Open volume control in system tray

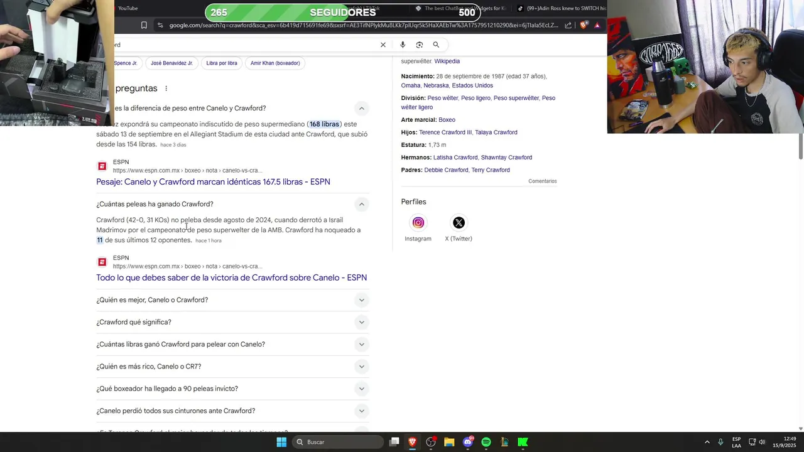(x=763, y=442)
